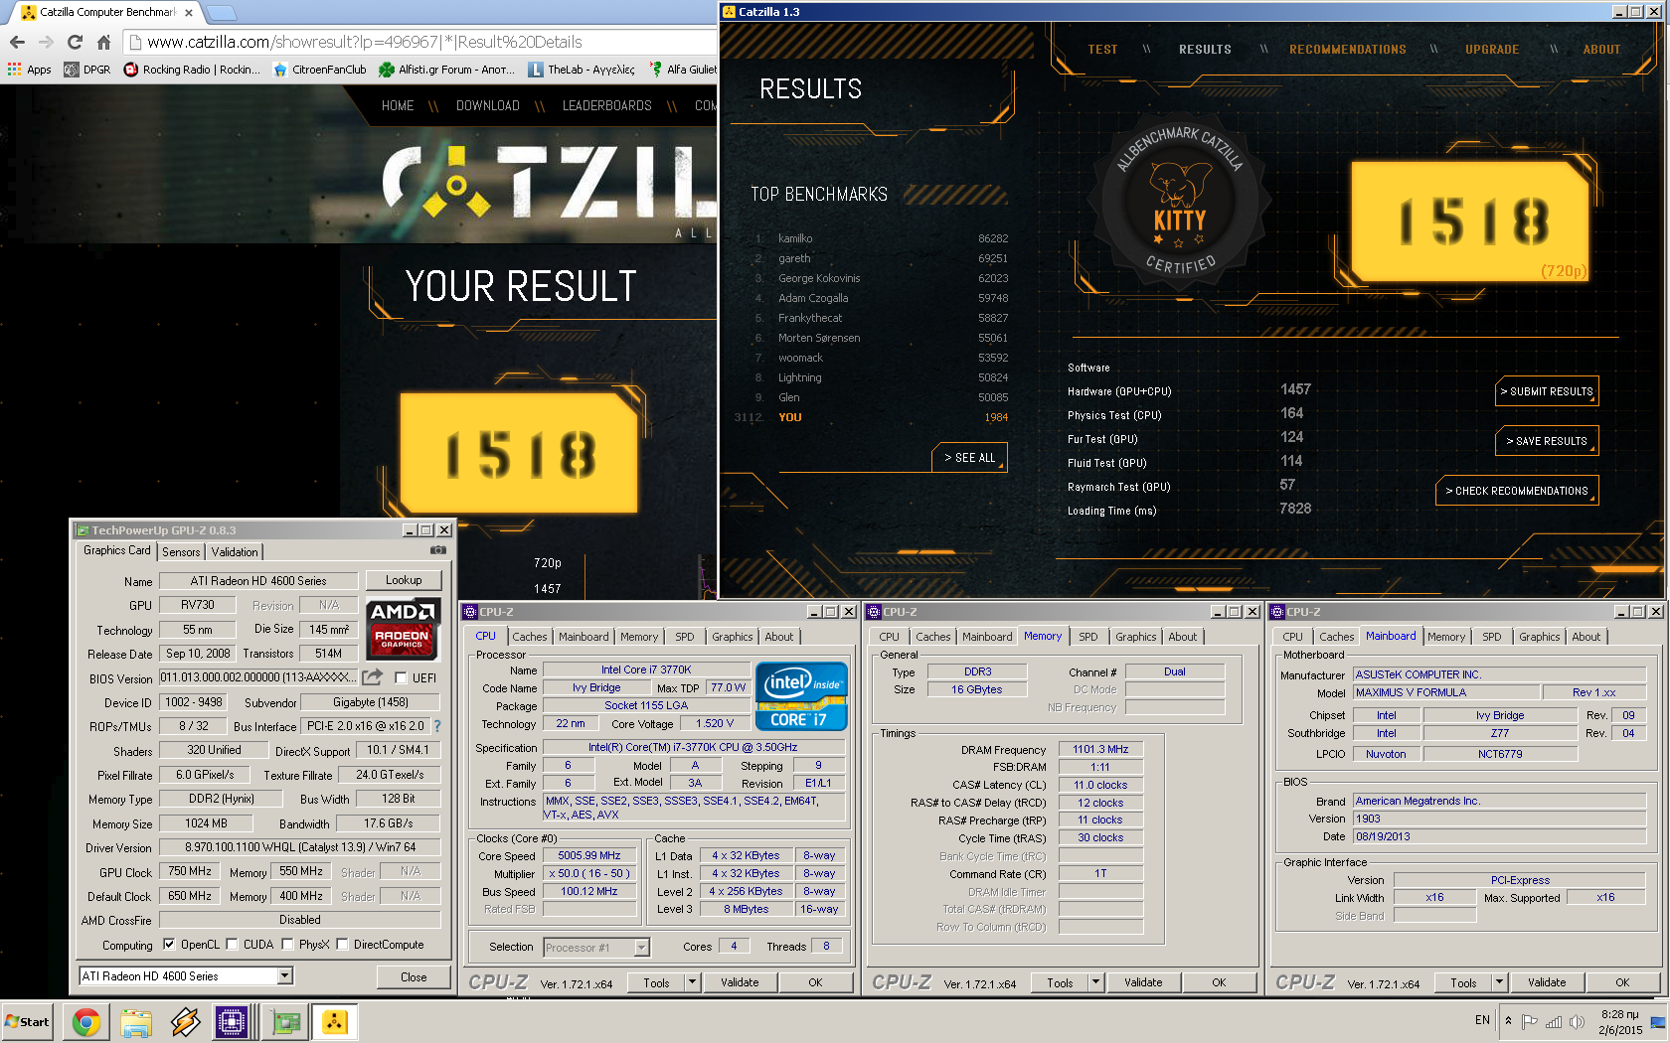This screenshot has height=1043, width=1670.
Task: Click the BIOS Version field in GPU-Z
Action: click(258, 677)
